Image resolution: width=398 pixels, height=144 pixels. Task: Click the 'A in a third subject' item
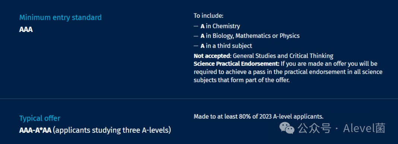click(x=226, y=46)
